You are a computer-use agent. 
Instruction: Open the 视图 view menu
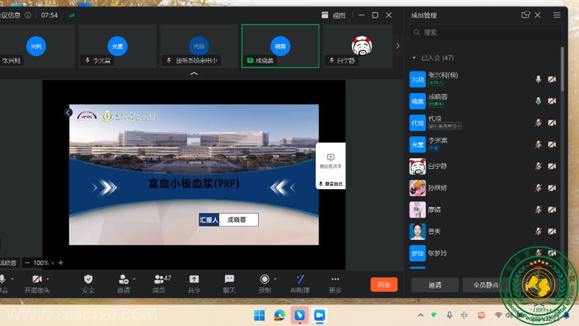(334, 15)
